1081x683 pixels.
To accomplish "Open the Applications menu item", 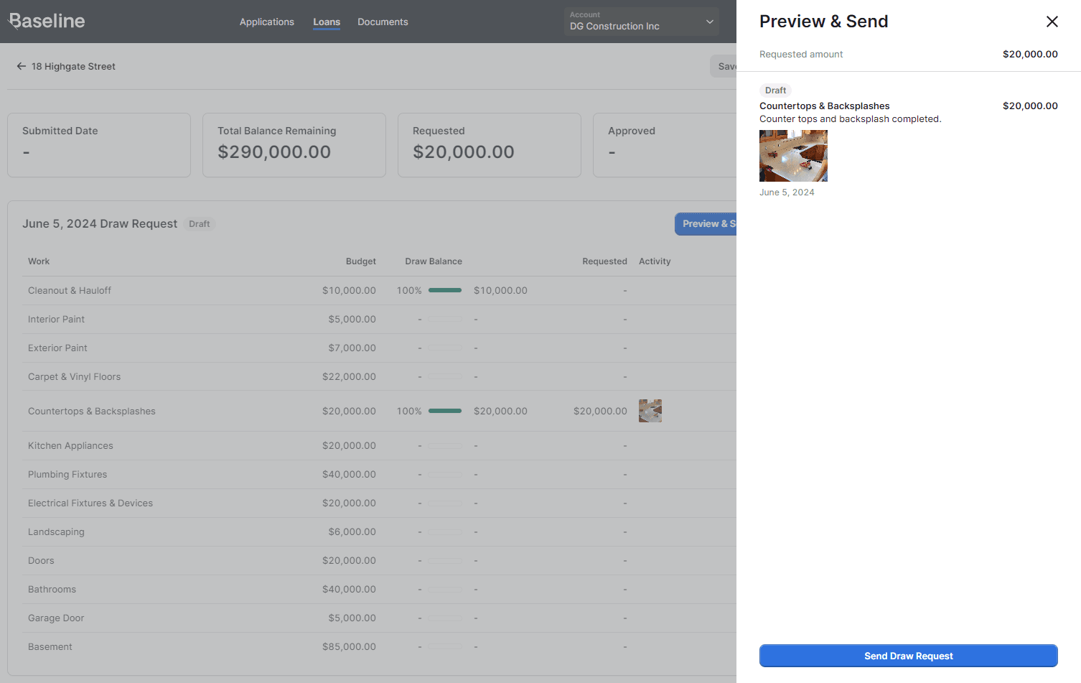I will pos(266,22).
